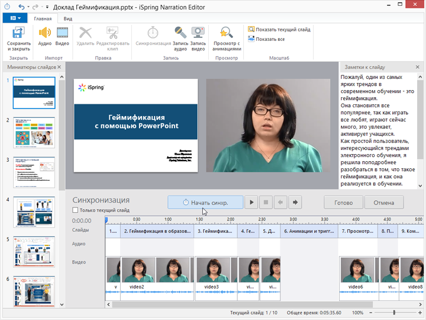Click the 100% zoom level text
This screenshot has width=426, height=320.
pos(357,313)
